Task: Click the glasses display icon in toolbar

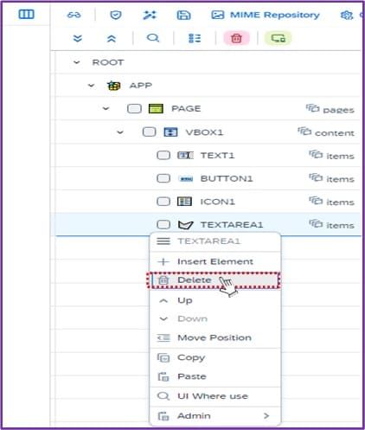Action: point(74,15)
